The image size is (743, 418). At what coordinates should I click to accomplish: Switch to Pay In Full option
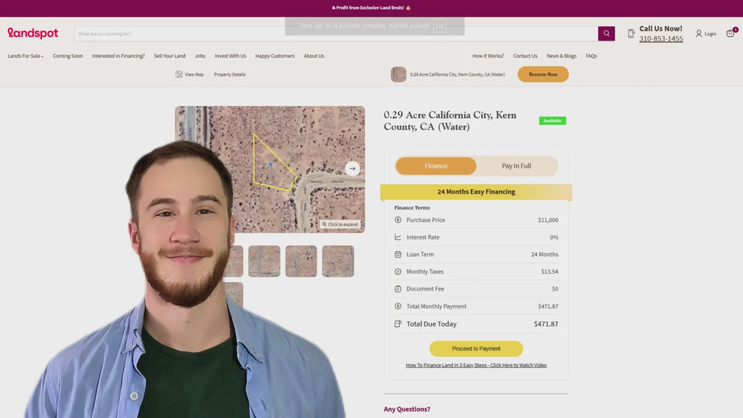tap(516, 166)
